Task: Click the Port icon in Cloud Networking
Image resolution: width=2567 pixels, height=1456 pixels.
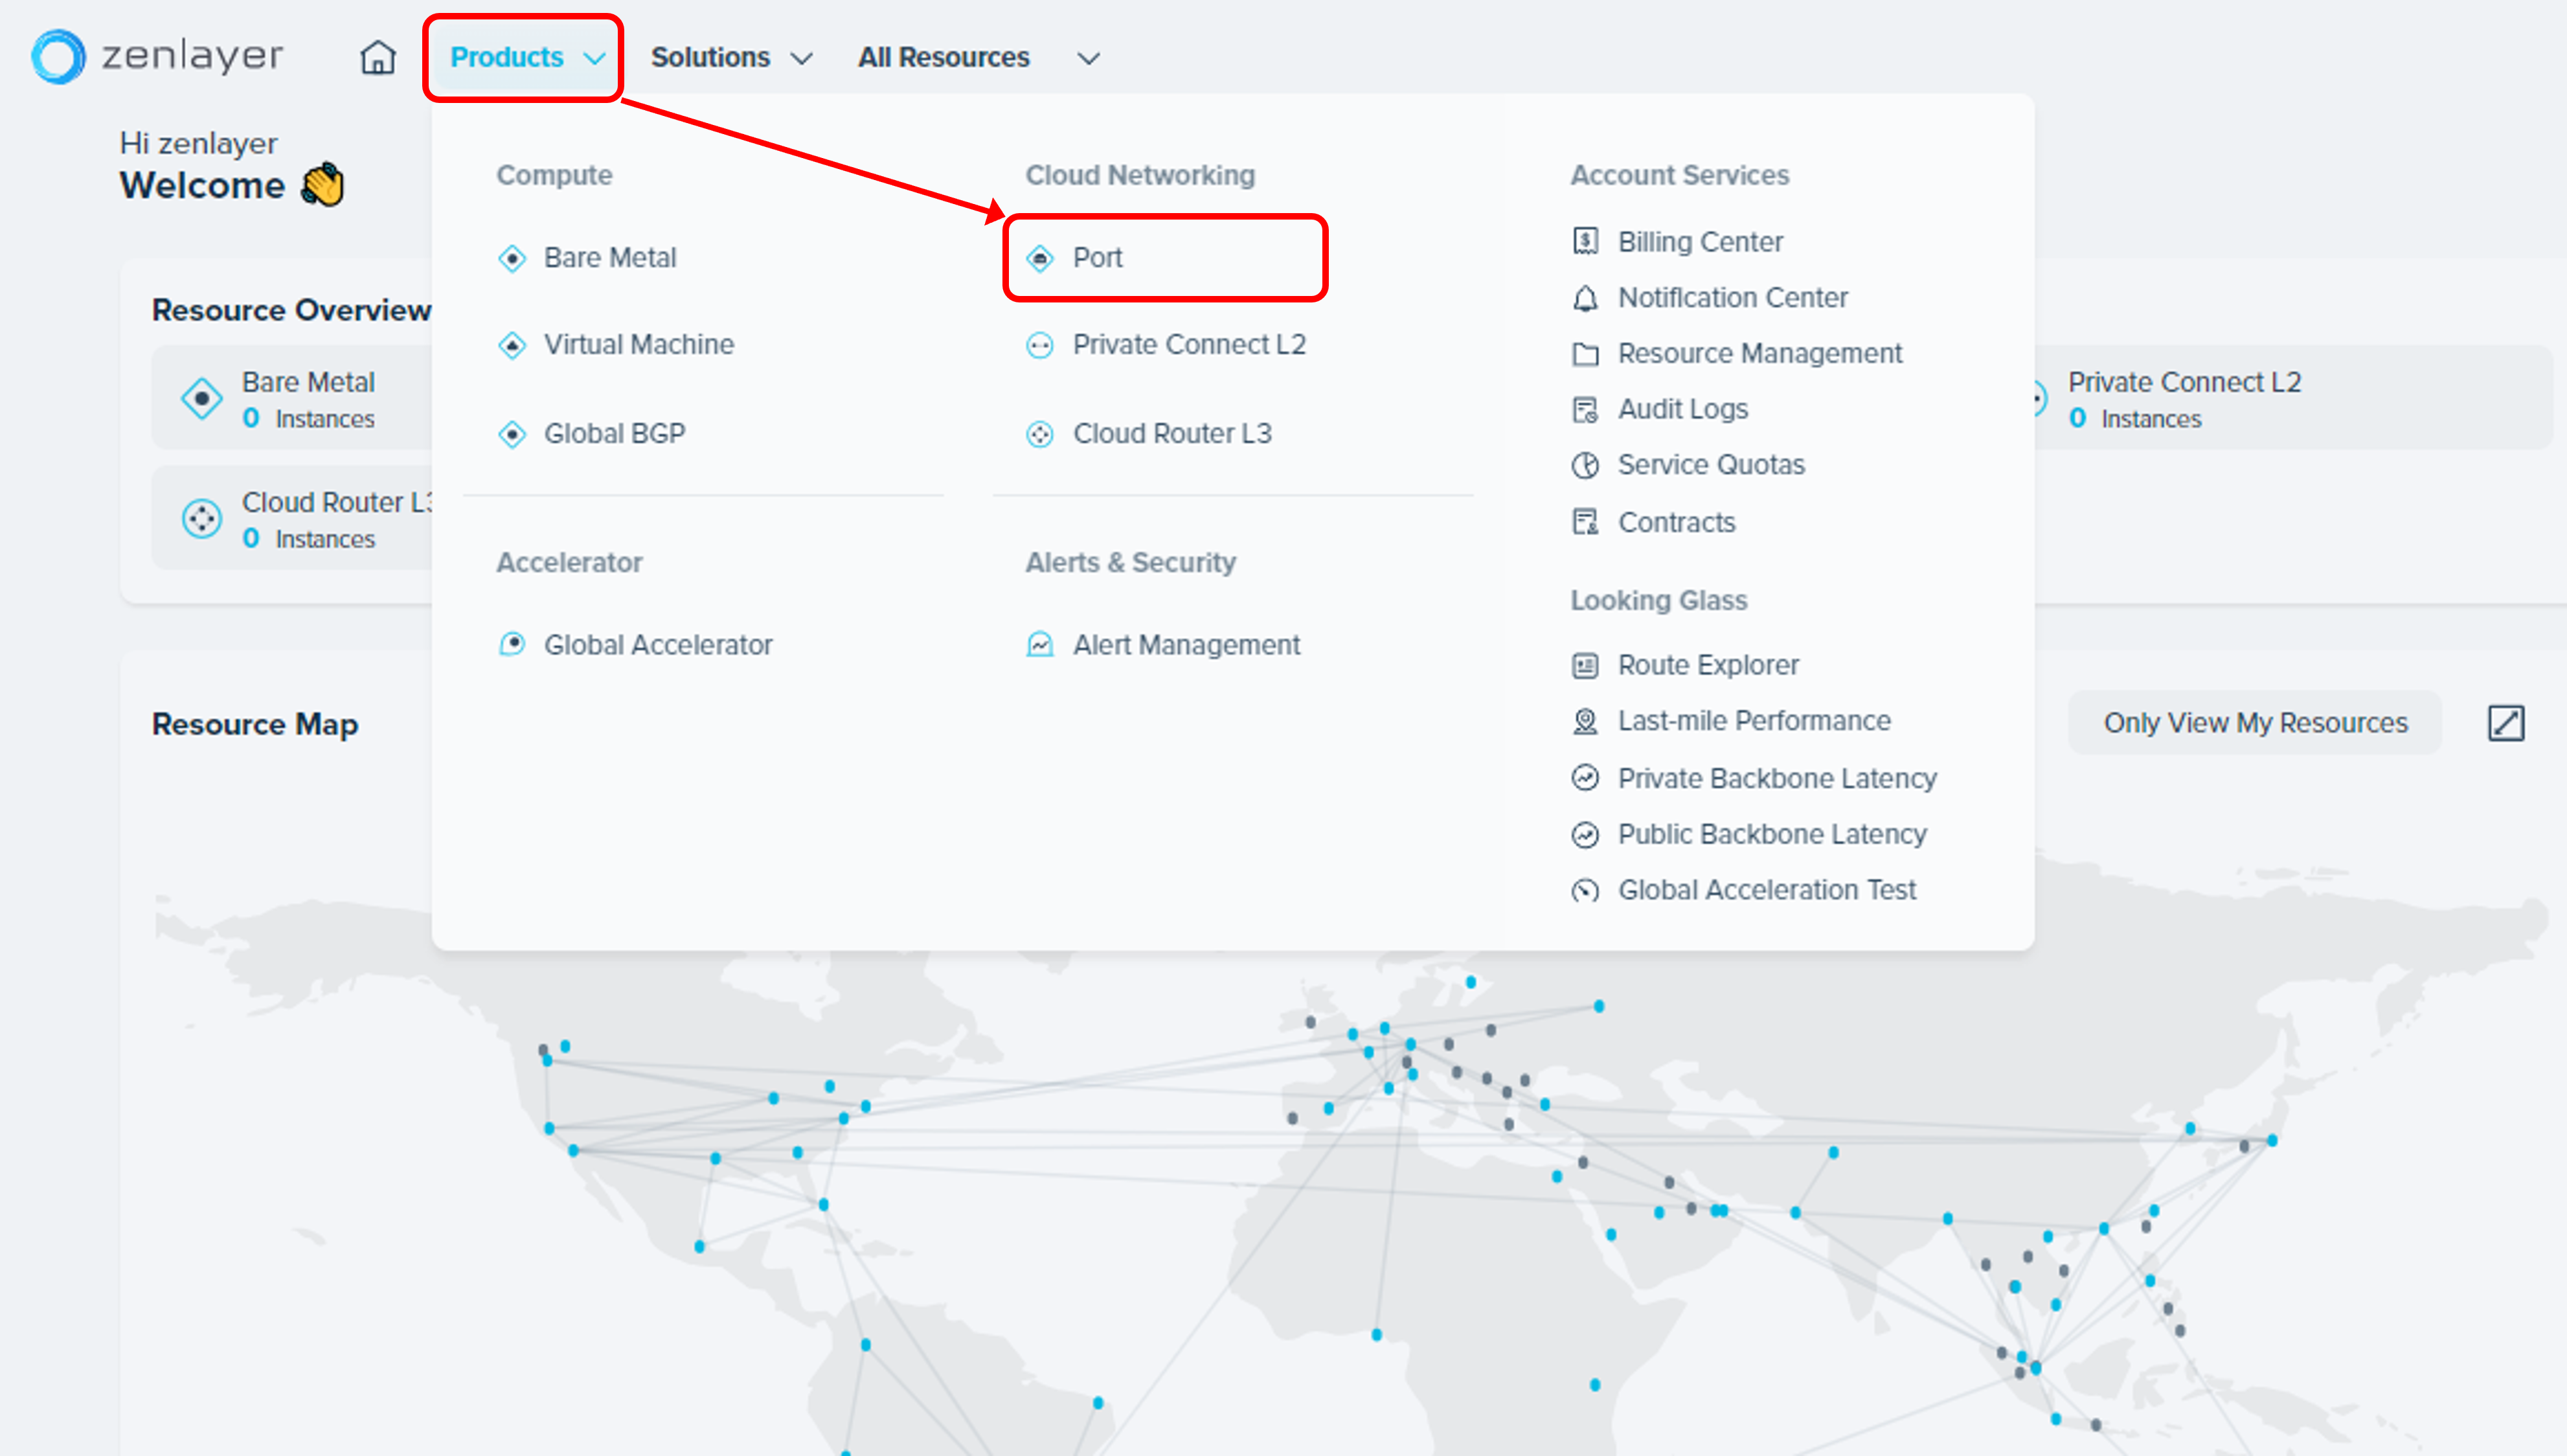Action: click(x=1039, y=258)
